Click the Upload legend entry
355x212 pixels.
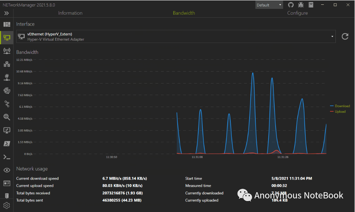(338, 112)
